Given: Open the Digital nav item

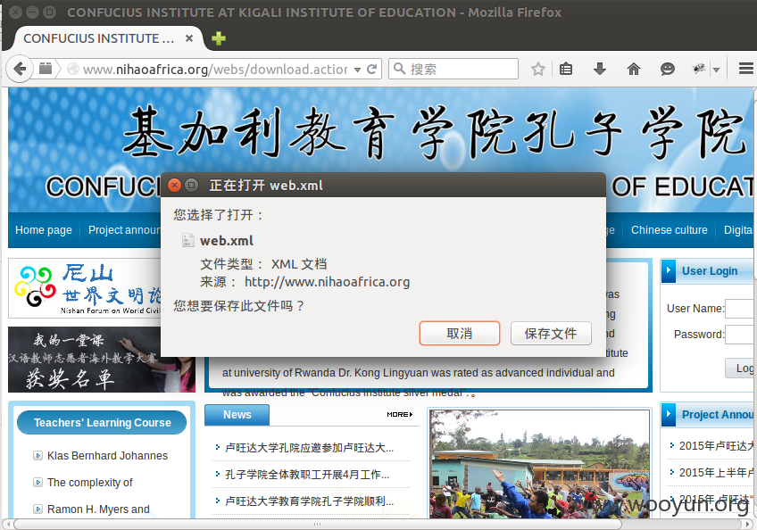Looking at the screenshot, I should (738, 230).
